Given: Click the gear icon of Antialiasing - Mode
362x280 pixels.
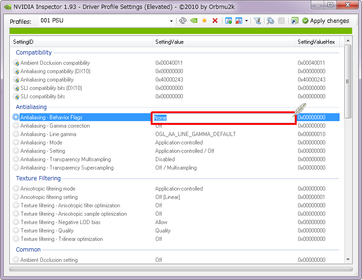Looking at the screenshot, I should (16, 143).
